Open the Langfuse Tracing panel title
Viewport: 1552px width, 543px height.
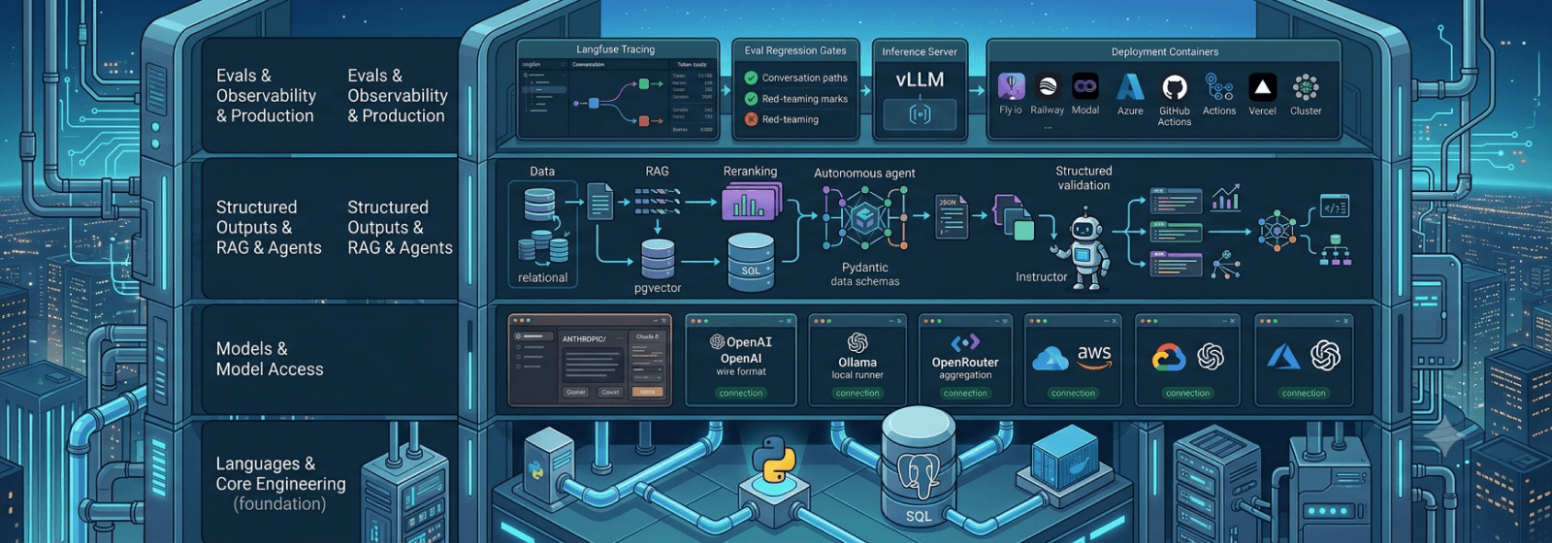click(616, 49)
